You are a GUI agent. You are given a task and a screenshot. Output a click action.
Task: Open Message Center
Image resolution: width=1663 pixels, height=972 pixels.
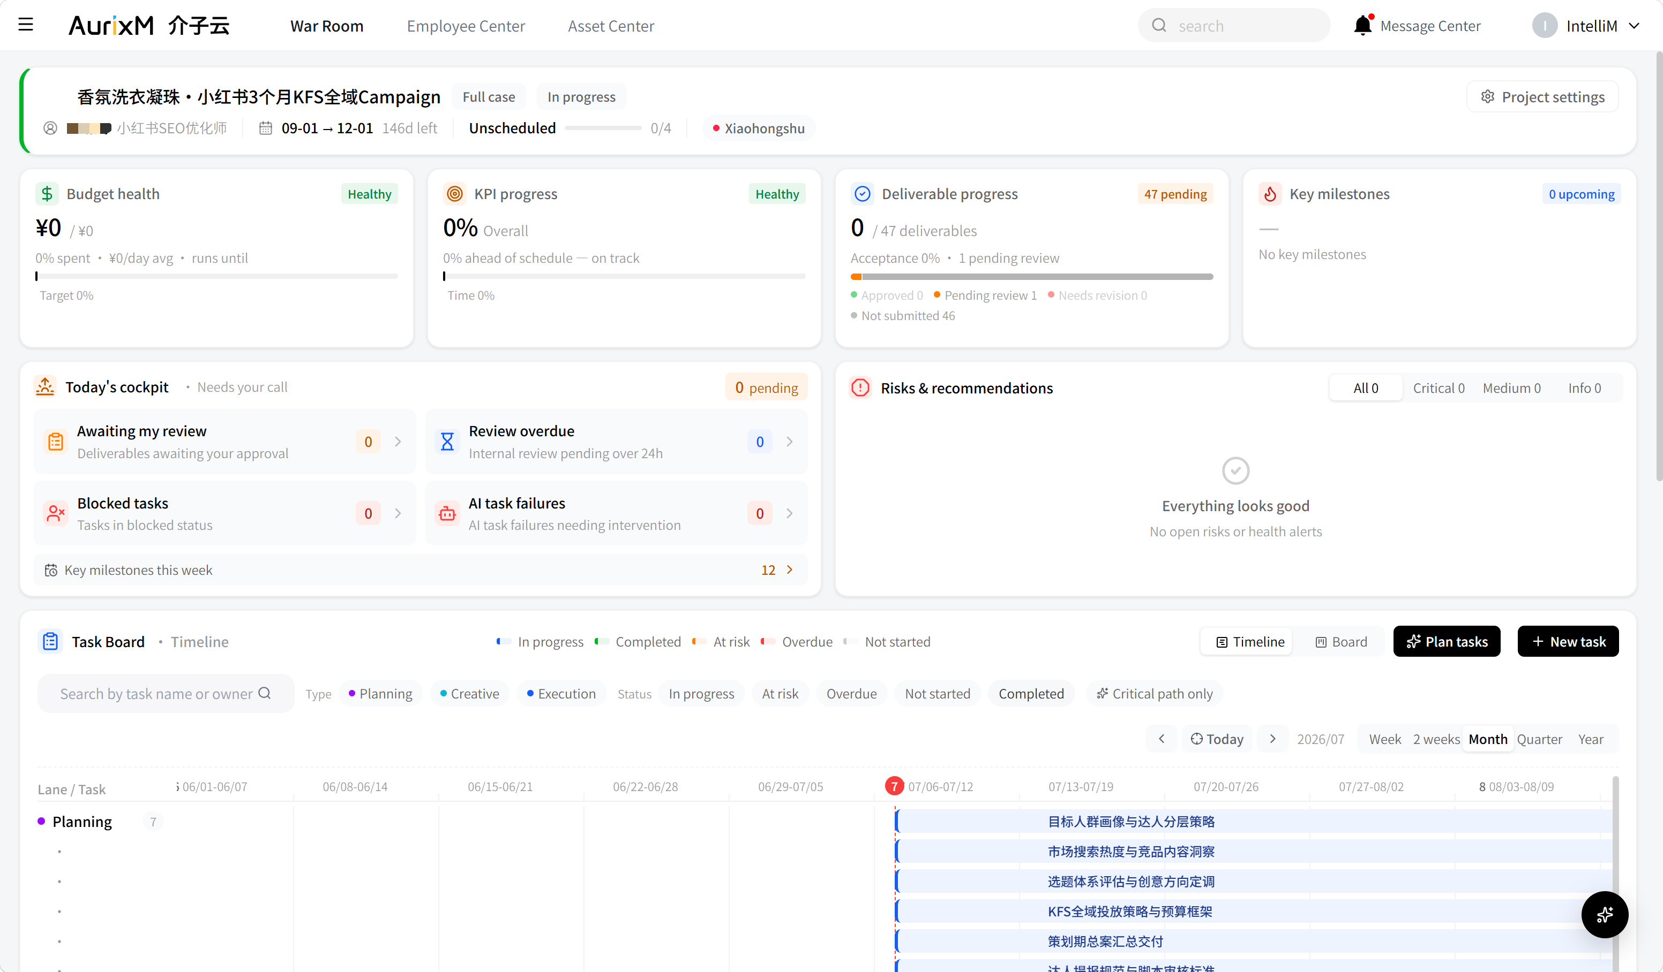point(1430,26)
